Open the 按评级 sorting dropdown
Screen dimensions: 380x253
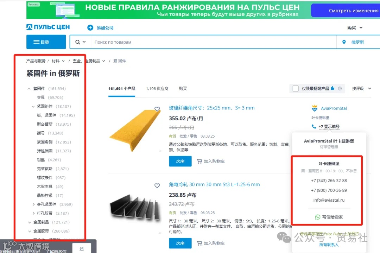(361, 88)
